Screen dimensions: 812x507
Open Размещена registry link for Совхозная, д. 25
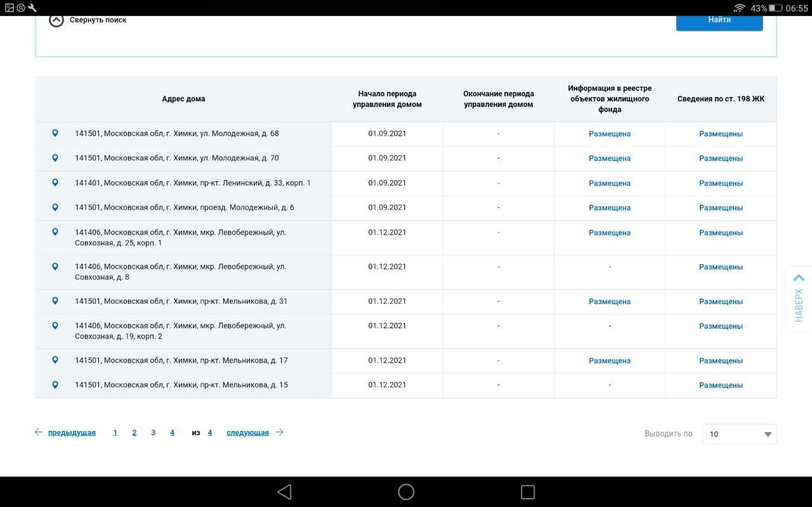tap(610, 233)
